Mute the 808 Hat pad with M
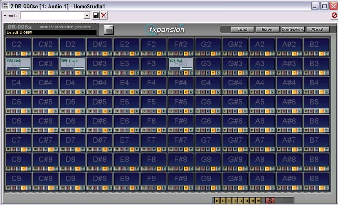 pyautogui.click(x=171, y=73)
